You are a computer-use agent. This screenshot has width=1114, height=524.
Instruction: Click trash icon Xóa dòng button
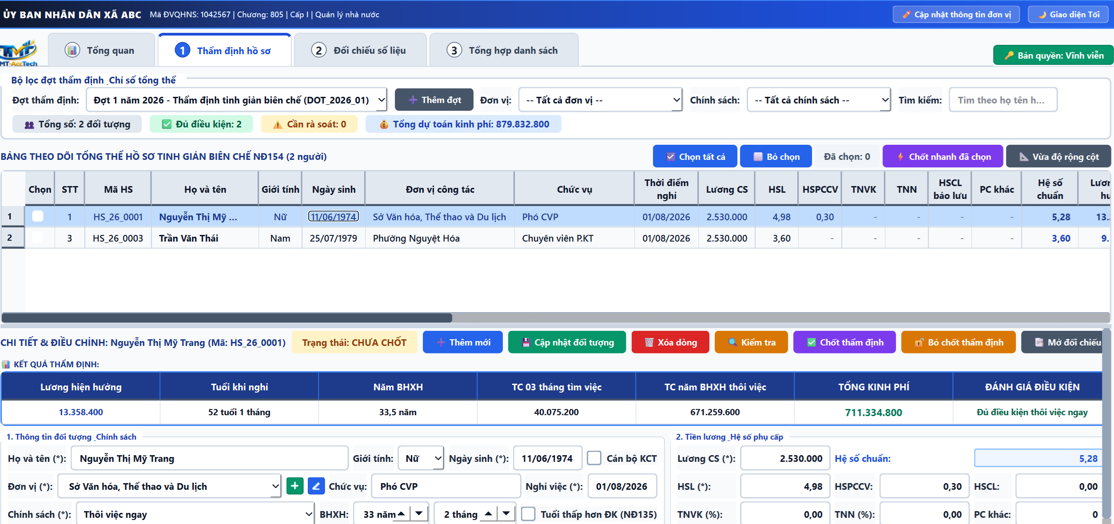[670, 342]
